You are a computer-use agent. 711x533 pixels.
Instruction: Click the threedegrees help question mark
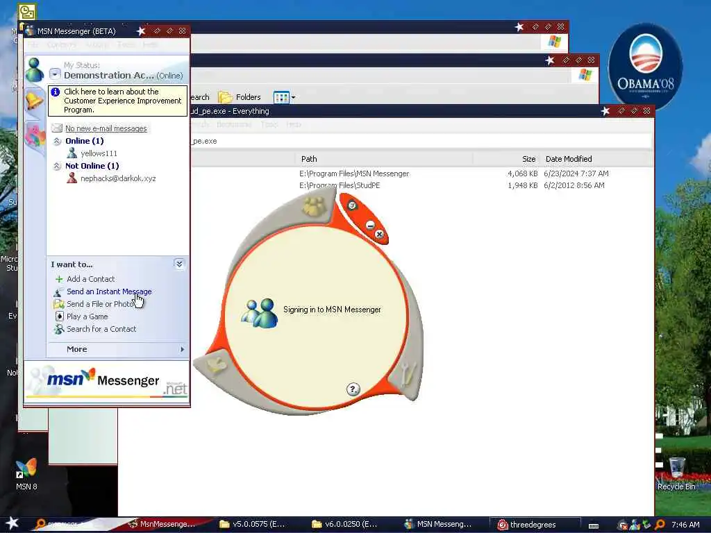(x=353, y=389)
